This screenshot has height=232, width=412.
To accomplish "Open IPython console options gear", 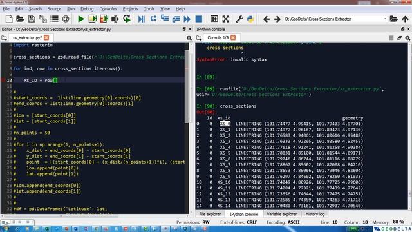I will coord(407,38).
